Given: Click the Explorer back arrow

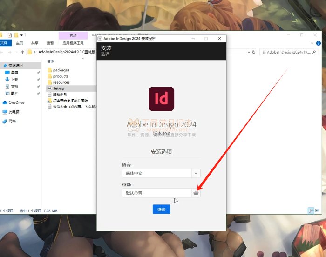Looking at the screenshot, I should click(x=2, y=52).
